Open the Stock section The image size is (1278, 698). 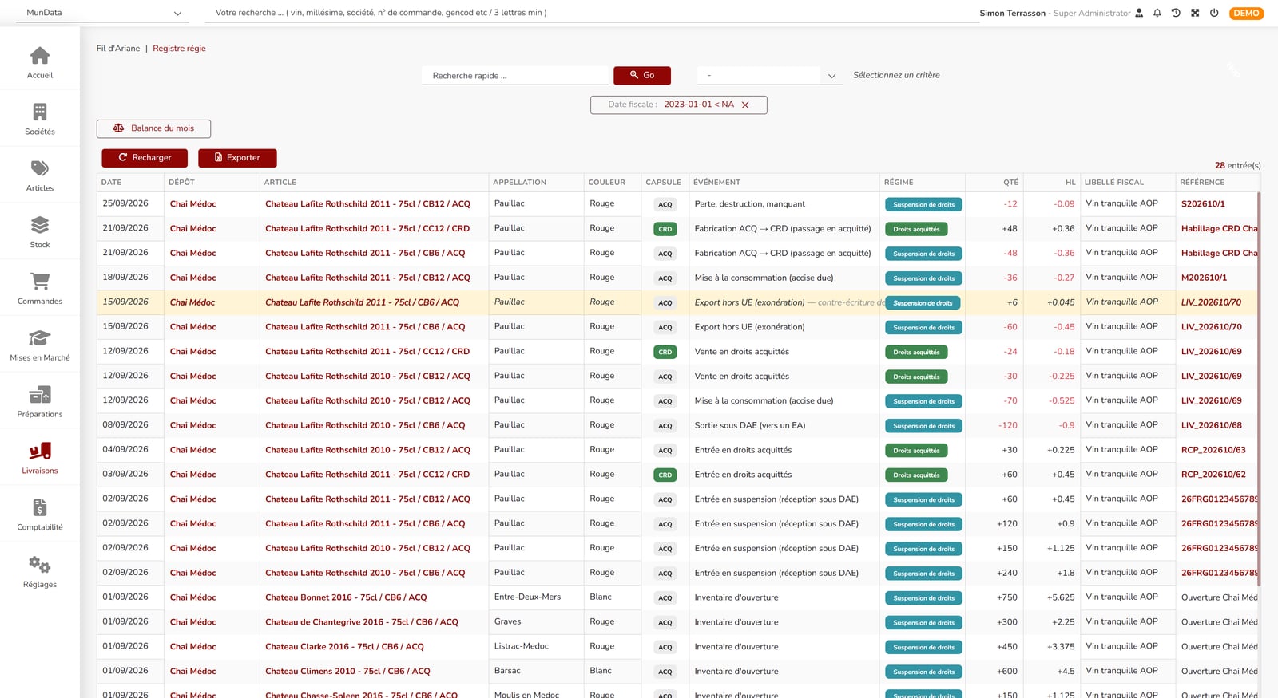pos(40,232)
